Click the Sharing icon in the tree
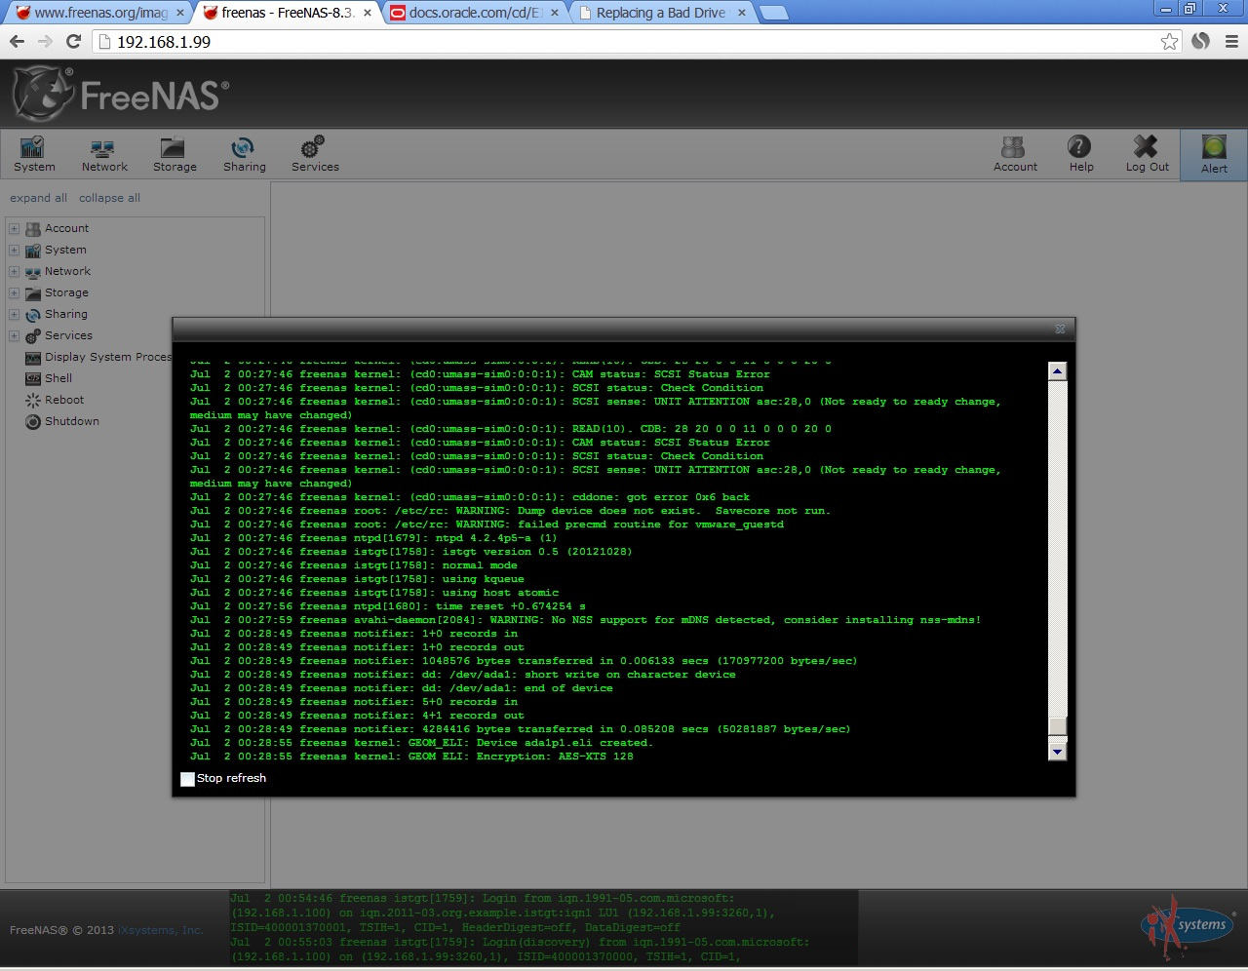Viewport: 1248px width, 971px height. [33, 315]
